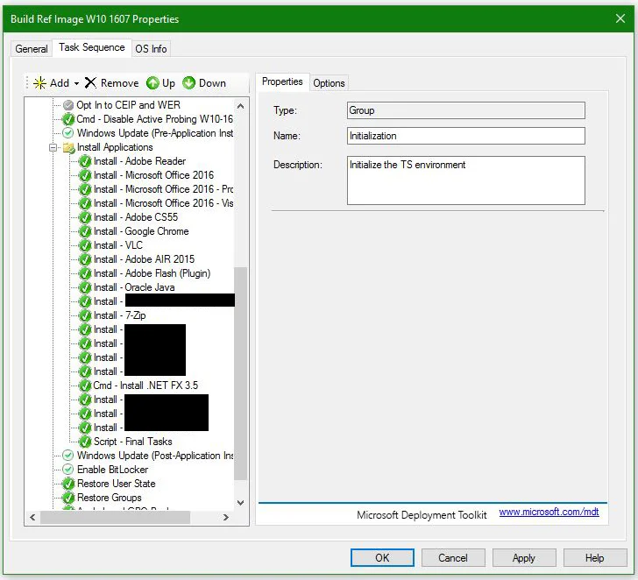Select 'Enable BitLocker' step text
Viewport: 638px width, 580px height.
pyautogui.click(x=113, y=470)
